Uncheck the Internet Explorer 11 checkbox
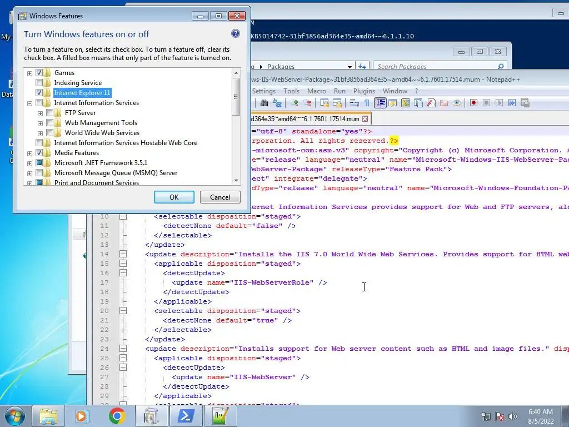The image size is (569, 427). [39, 93]
